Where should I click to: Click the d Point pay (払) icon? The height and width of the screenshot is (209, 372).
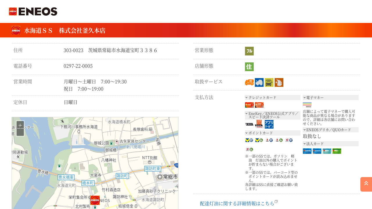tap(249, 149)
